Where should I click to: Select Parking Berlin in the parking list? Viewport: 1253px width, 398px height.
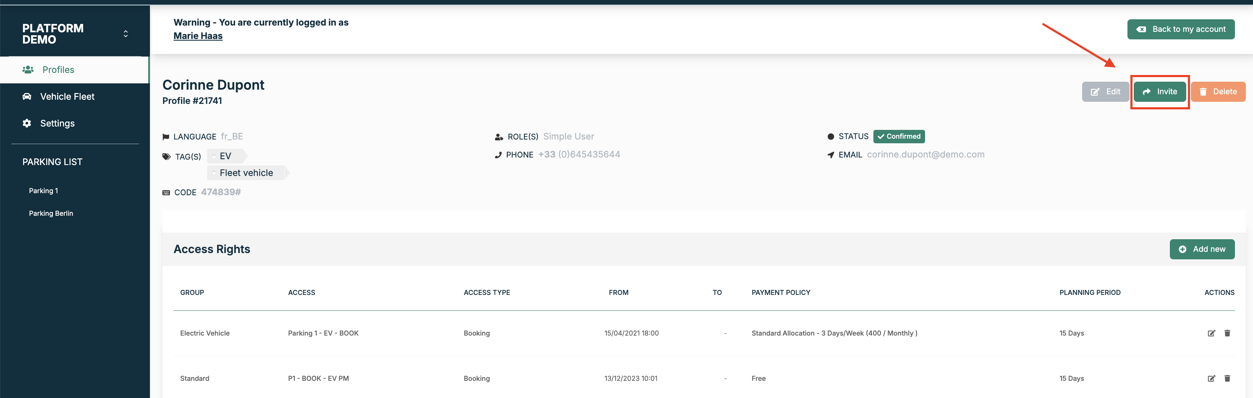[x=51, y=214]
